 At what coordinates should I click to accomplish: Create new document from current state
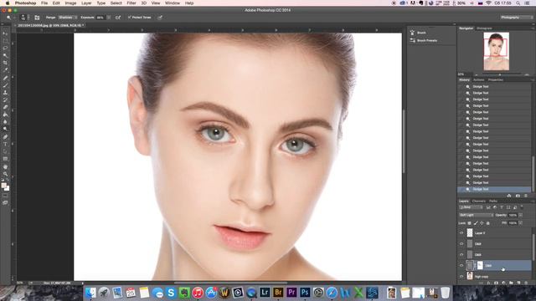(509, 196)
